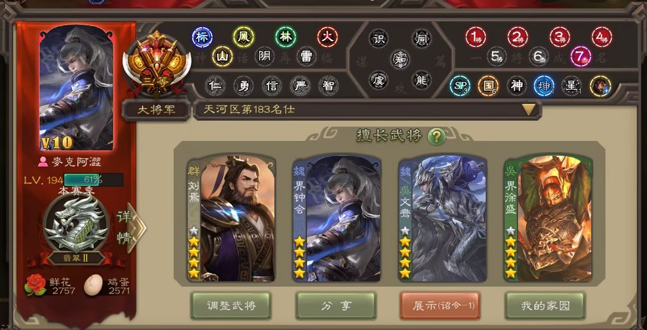647x330 pixels.
Task: Click the blue 标 badge icon
Action: (202, 37)
